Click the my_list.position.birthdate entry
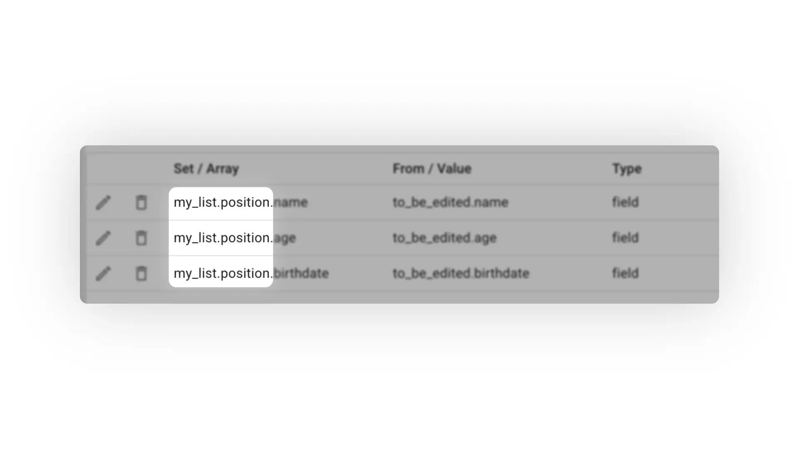This screenshot has height=449, width=799. (251, 274)
